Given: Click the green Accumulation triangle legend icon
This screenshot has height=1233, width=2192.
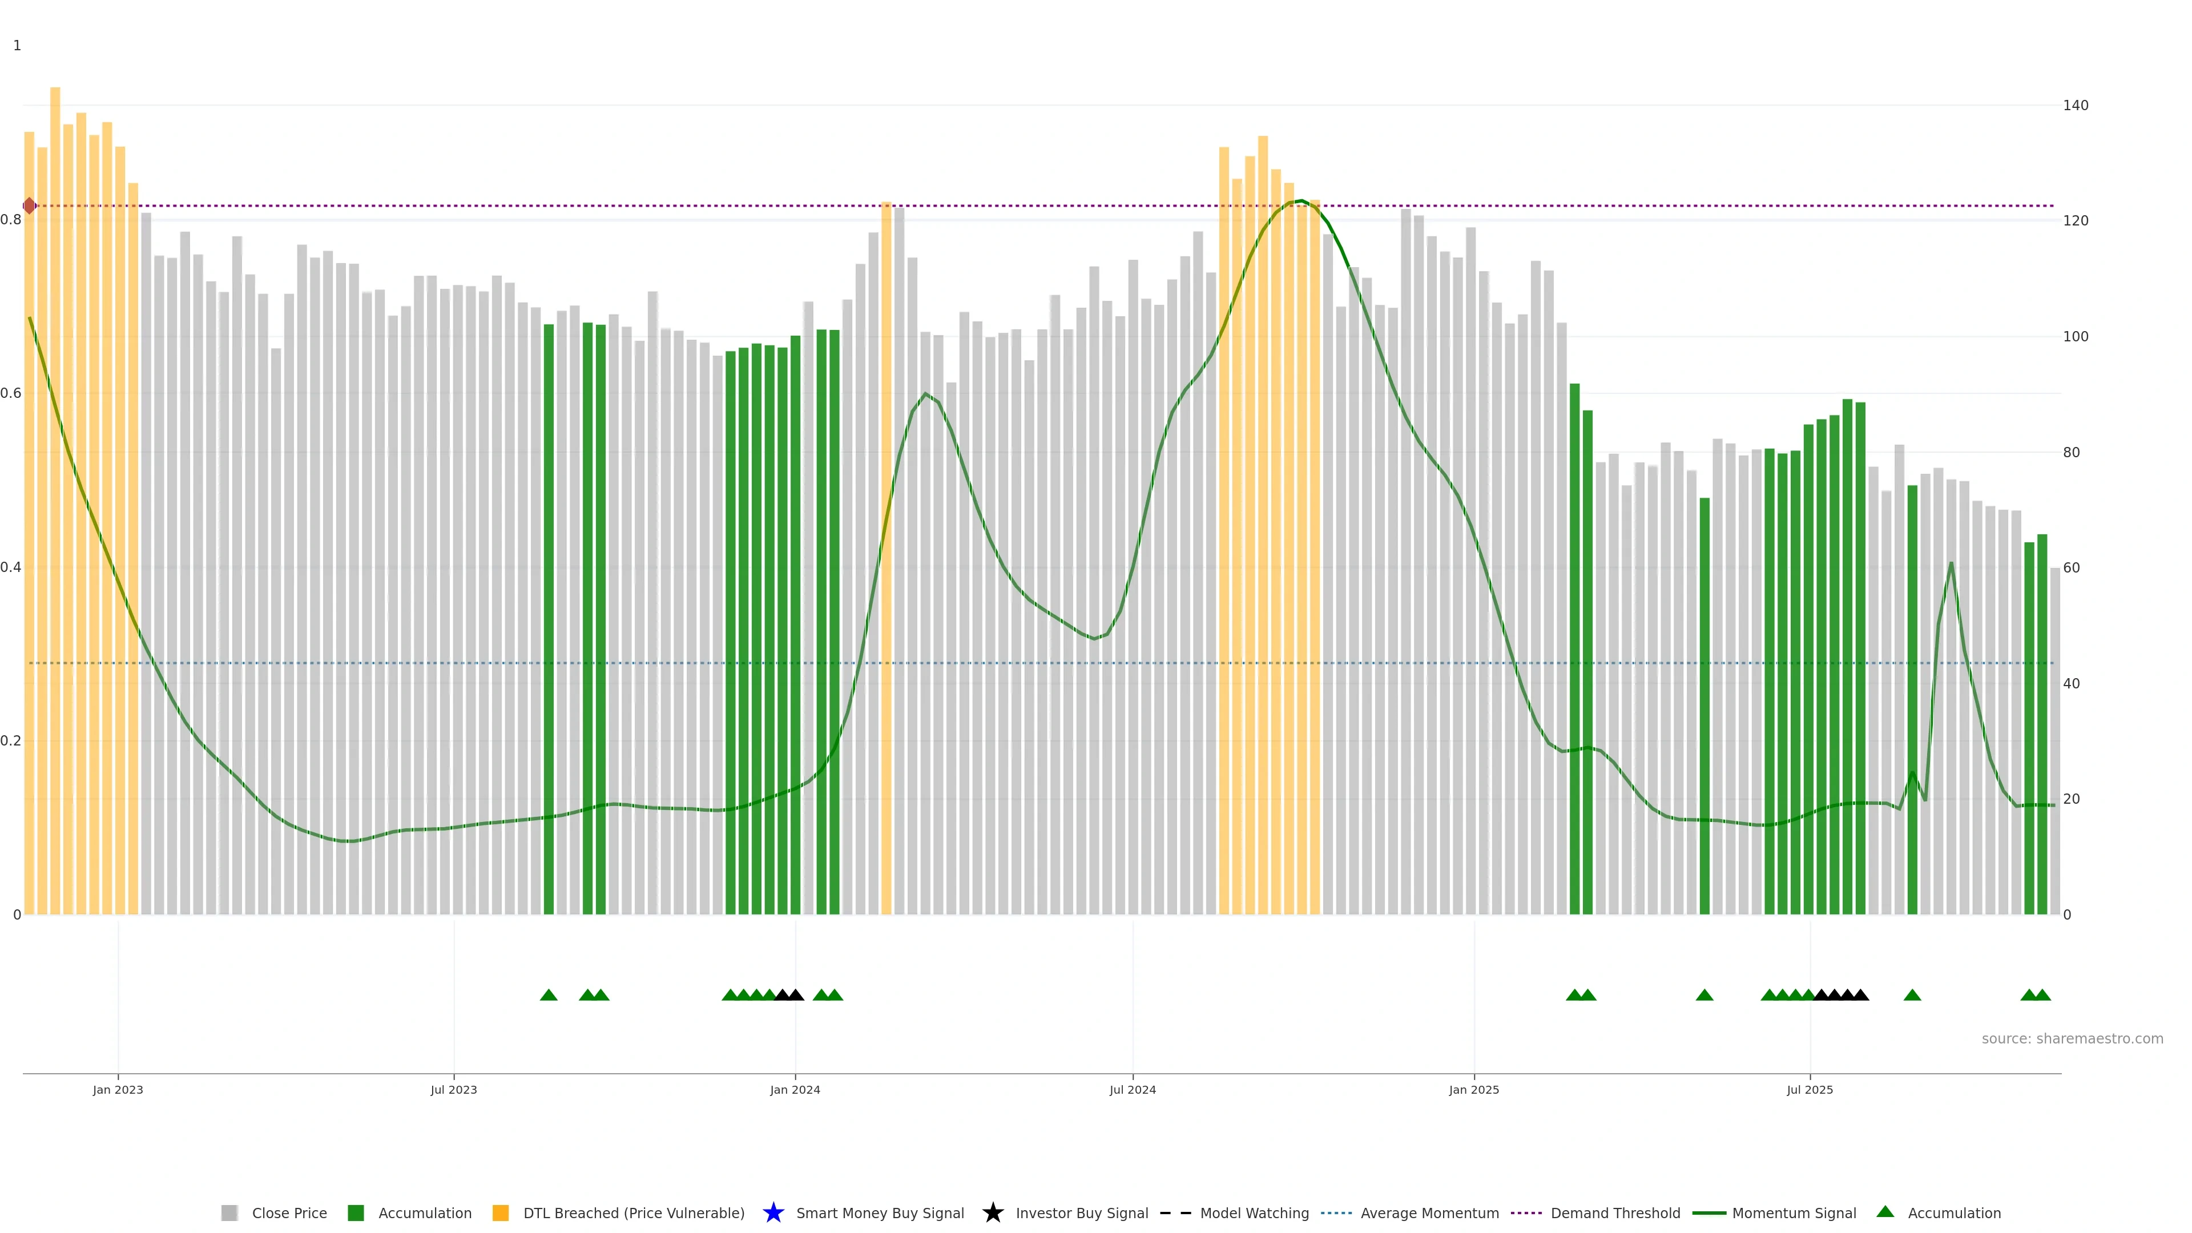Looking at the screenshot, I should click(x=1885, y=1212).
